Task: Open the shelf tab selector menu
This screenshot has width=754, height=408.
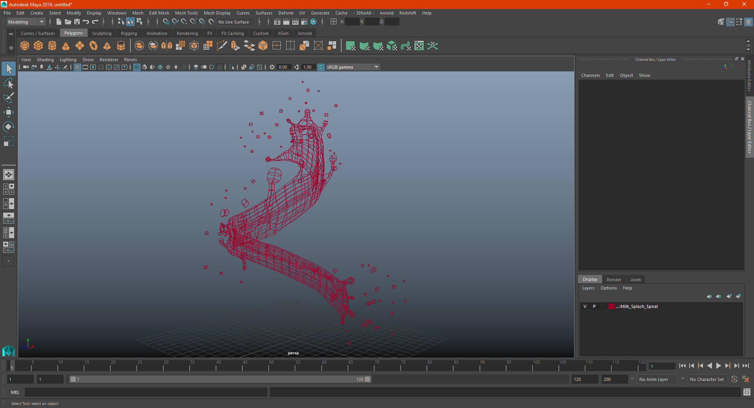Action: (11, 34)
